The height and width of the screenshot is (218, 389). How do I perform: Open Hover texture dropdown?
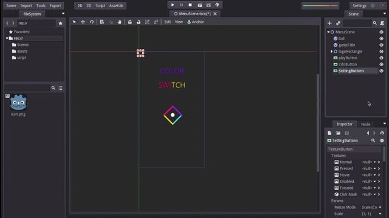(x=374, y=175)
